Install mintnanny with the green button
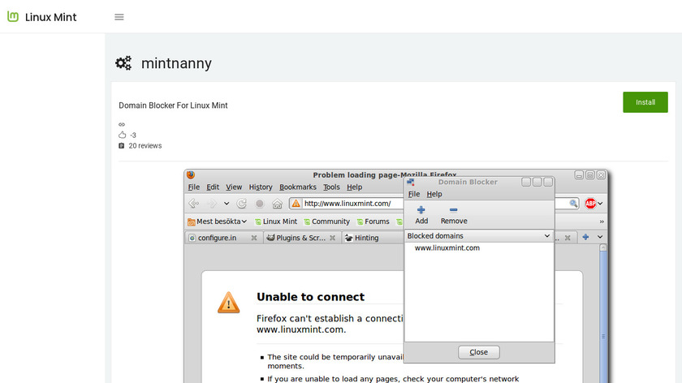This screenshot has height=383, width=682. pos(645,102)
